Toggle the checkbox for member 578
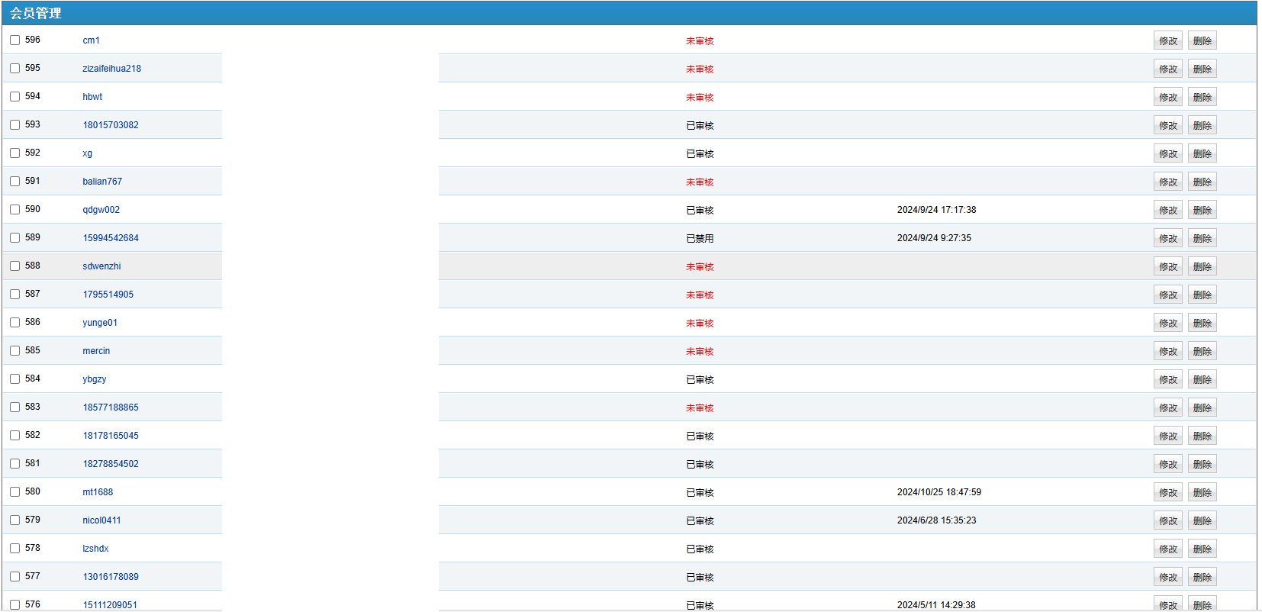1262x612 pixels. point(14,549)
